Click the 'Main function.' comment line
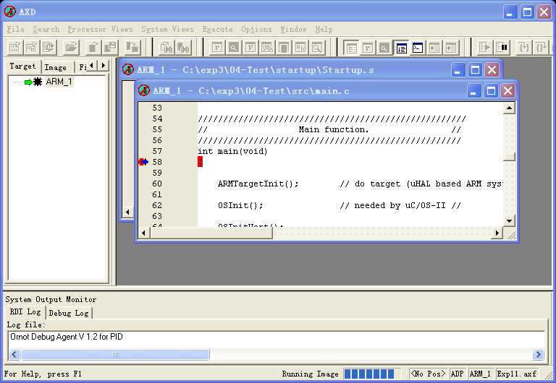 point(334,129)
